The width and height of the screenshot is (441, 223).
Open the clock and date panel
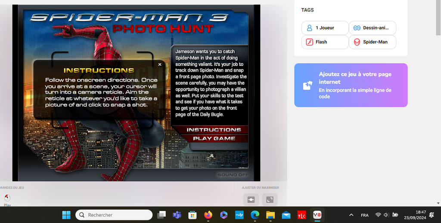pyautogui.click(x=421, y=215)
